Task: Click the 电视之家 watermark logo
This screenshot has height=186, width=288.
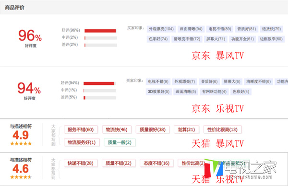Action: click(240, 169)
